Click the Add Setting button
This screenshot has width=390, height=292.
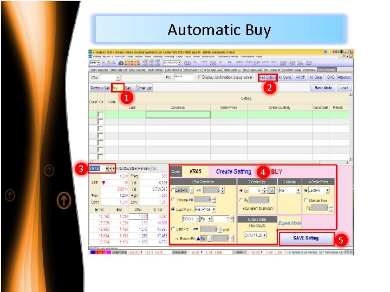point(268,77)
